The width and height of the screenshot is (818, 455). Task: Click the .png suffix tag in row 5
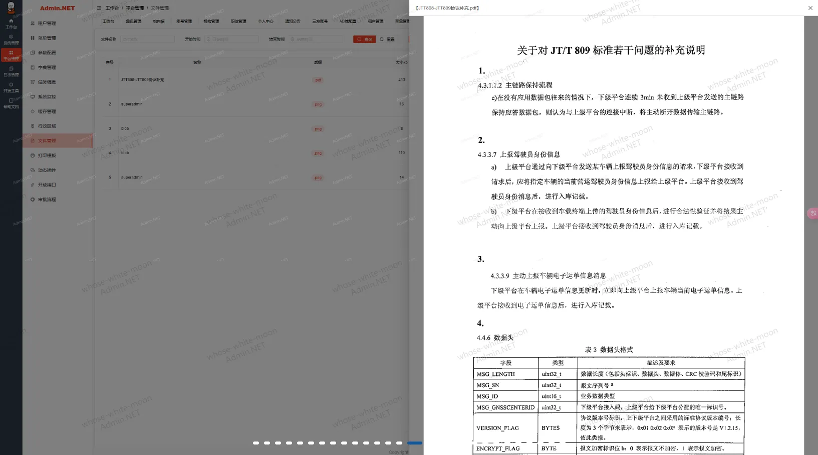(x=318, y=177)
